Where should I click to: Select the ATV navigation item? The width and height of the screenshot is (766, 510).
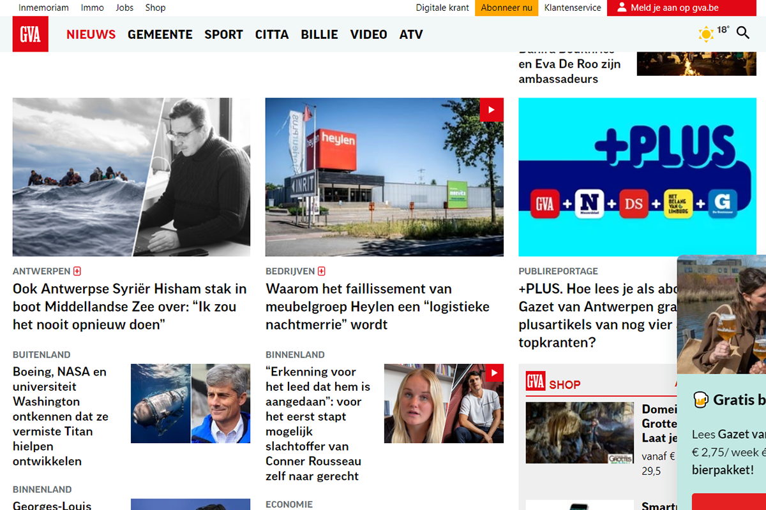(x=411, y=34)
